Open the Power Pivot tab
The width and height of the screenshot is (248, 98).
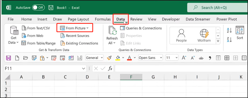click(226, 19)
